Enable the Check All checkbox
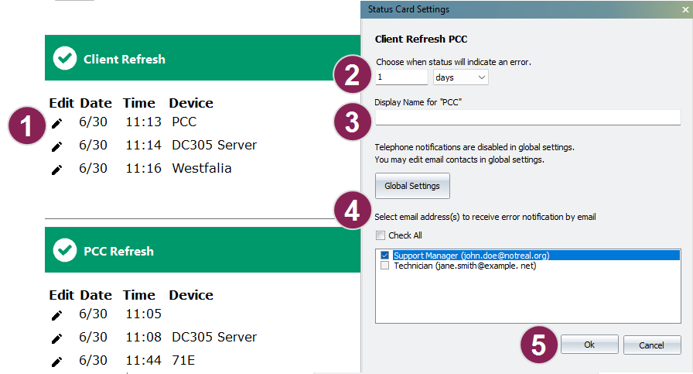The width and height of the screenshot is (693, 374). pyautogui.click(x=380, y=235)
